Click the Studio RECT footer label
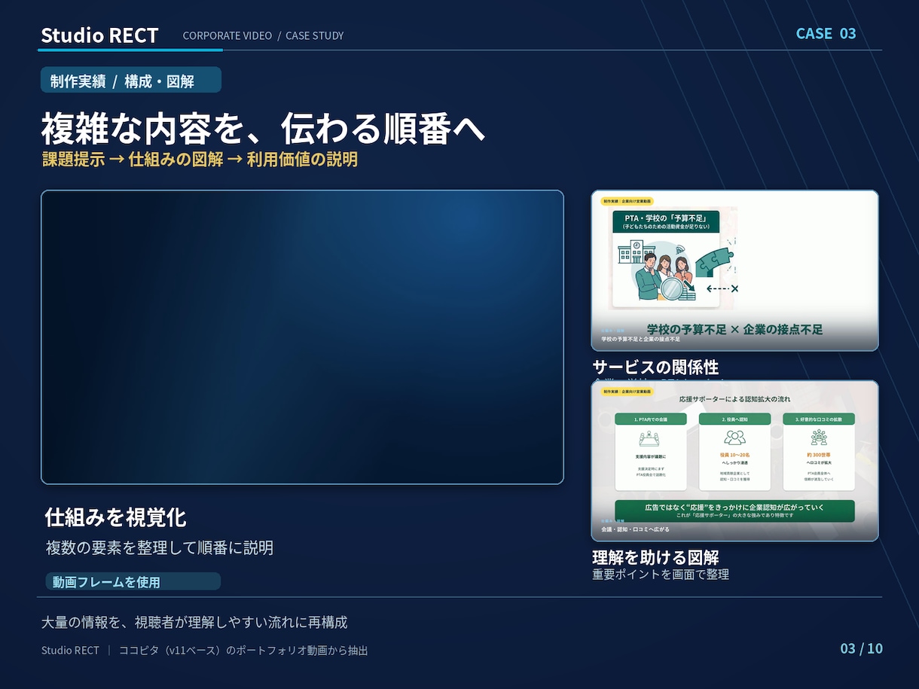919x689 pixels. (70, 650)
